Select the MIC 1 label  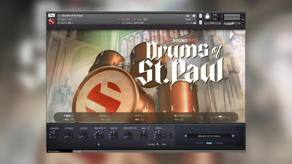pos(69,116)
